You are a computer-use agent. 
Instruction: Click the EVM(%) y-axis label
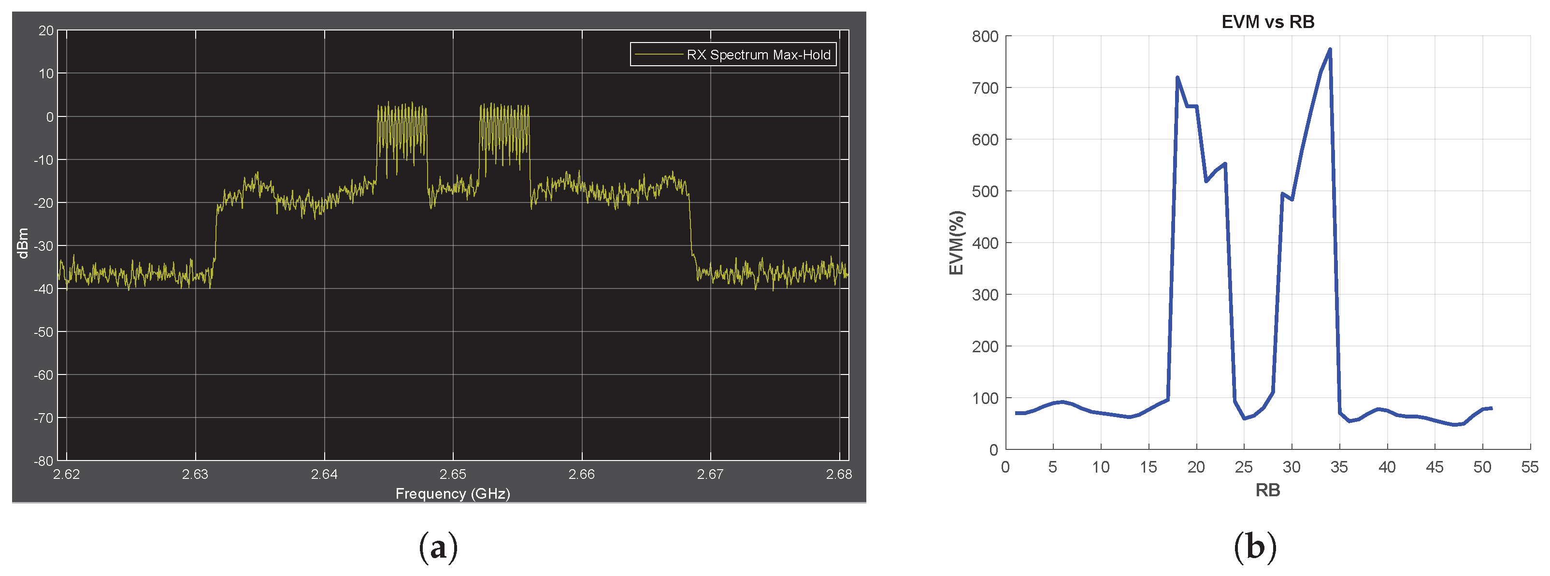tap(956, 243)
